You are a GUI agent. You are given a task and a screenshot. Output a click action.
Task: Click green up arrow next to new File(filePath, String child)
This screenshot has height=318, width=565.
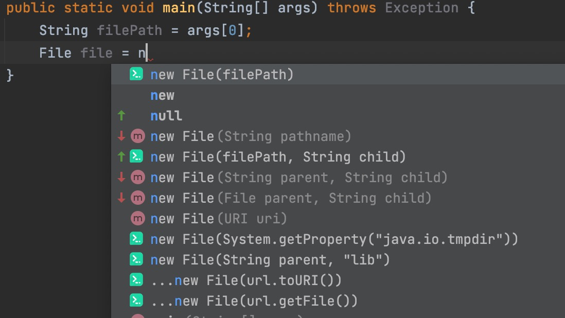(x=122, y=156)
